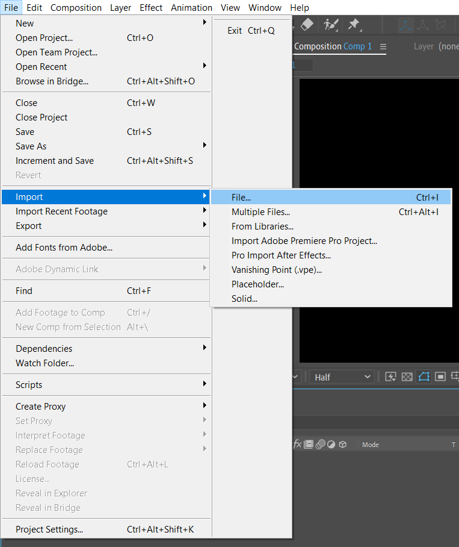The image size is (459, 547).
Task: Expand the Save As submenu
Action: point(106,146)
